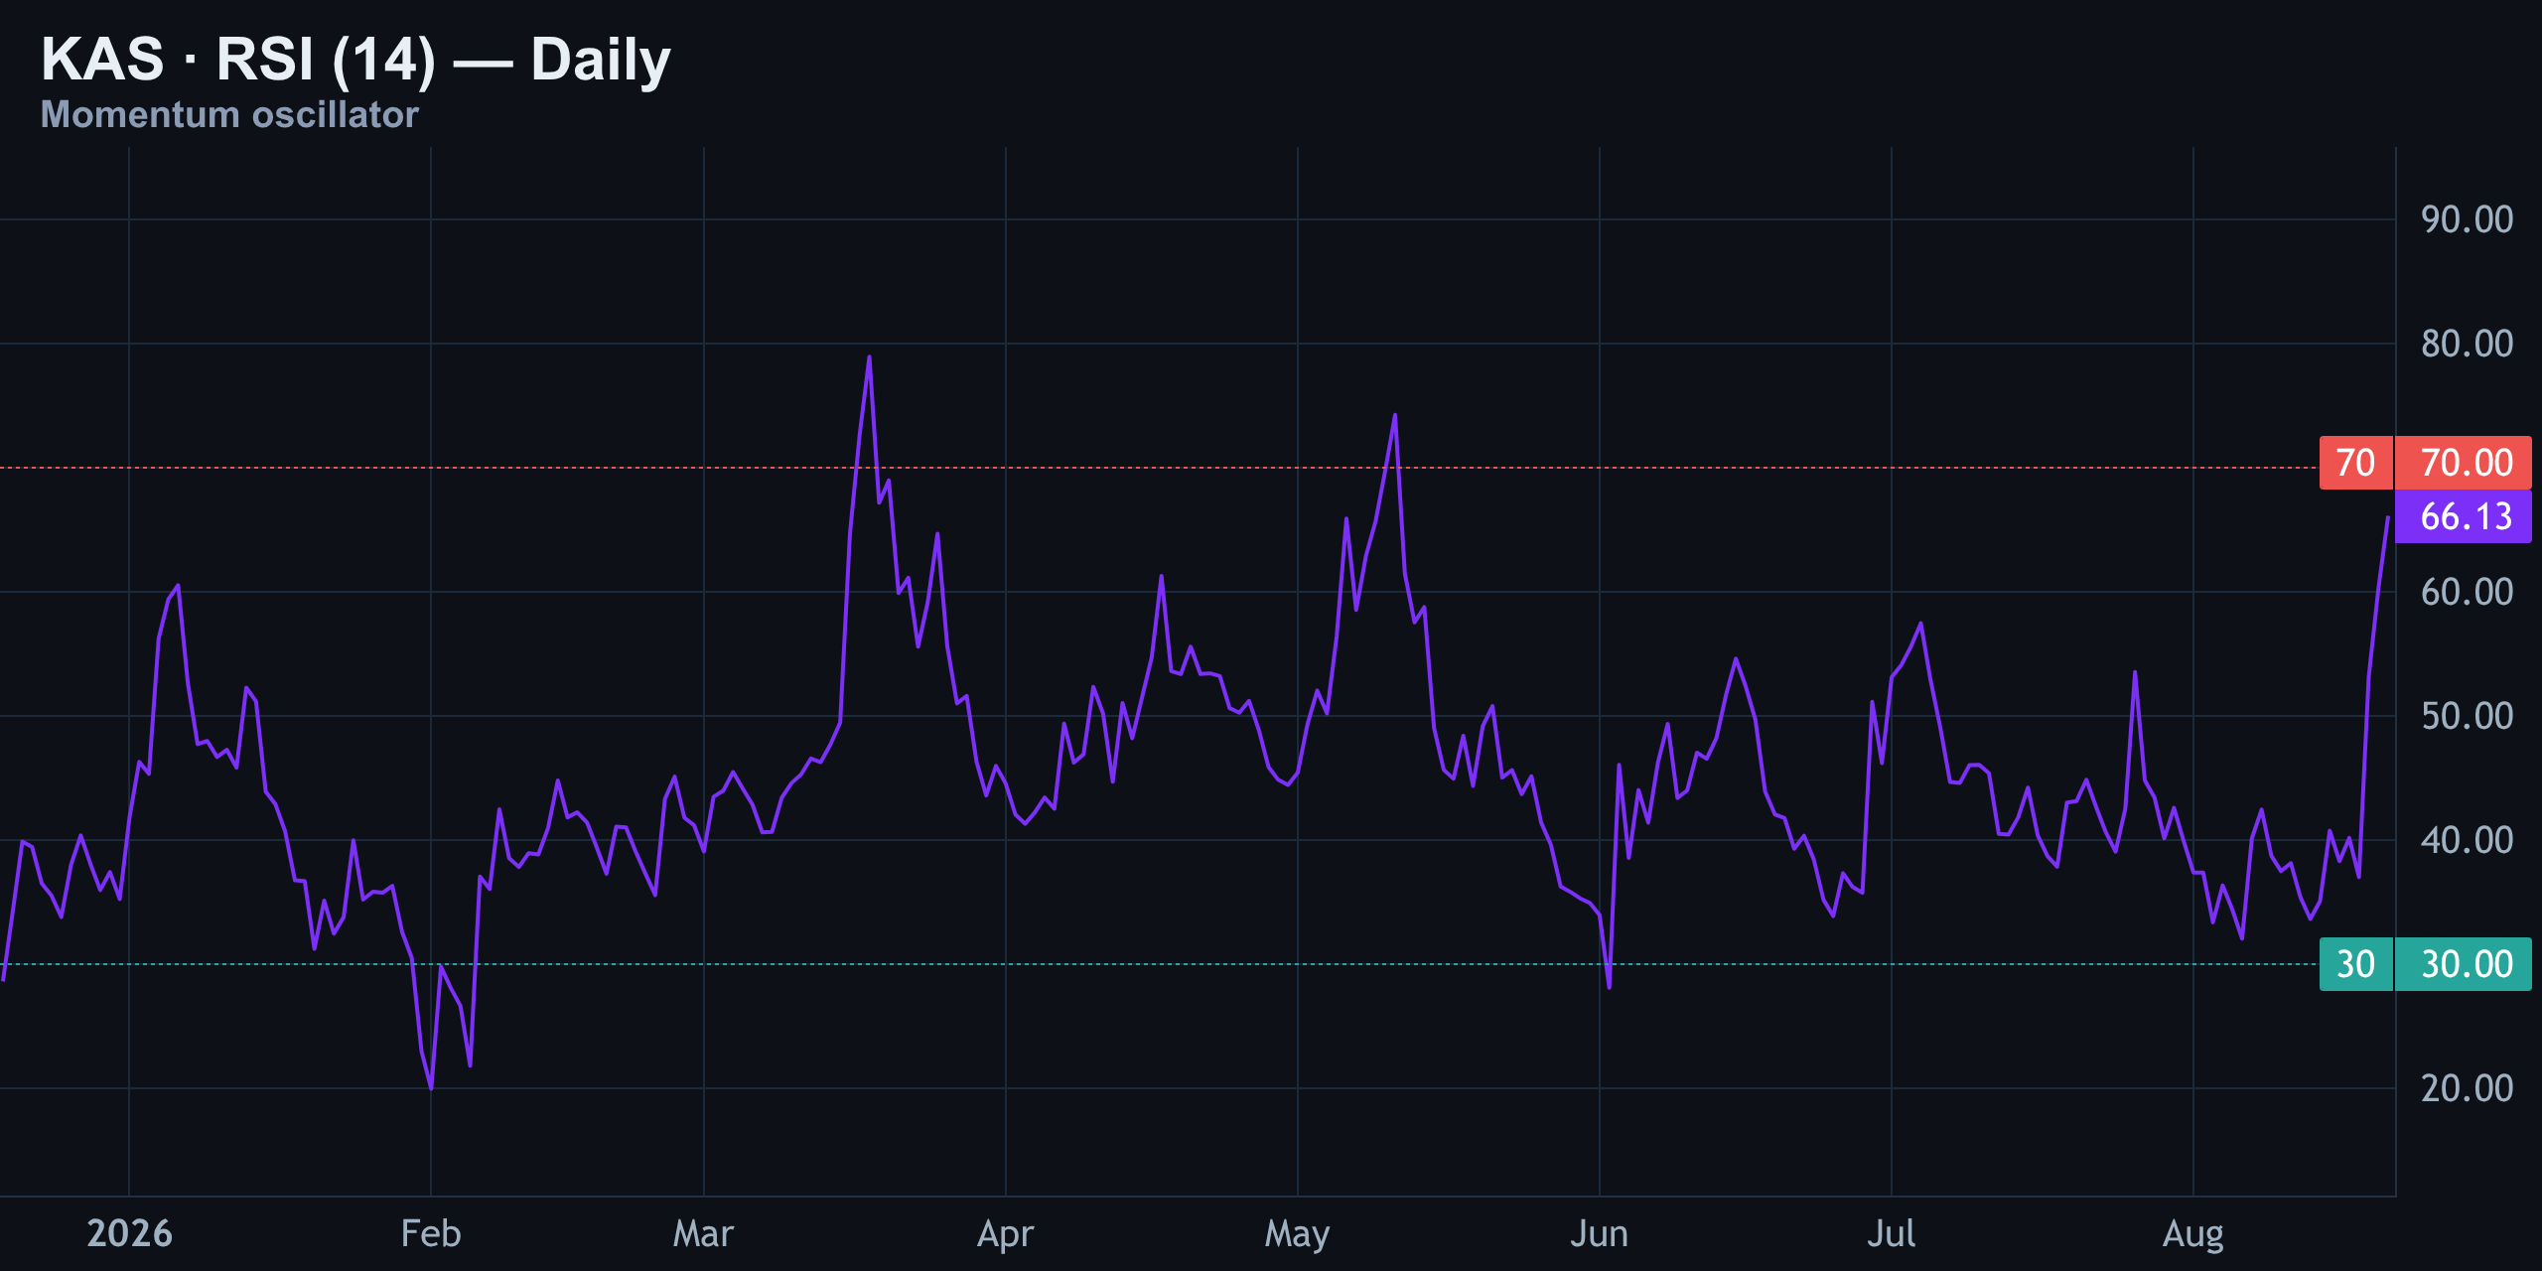
Task: Click the 50.00 axis label
Action: [x=2467, y=716]
